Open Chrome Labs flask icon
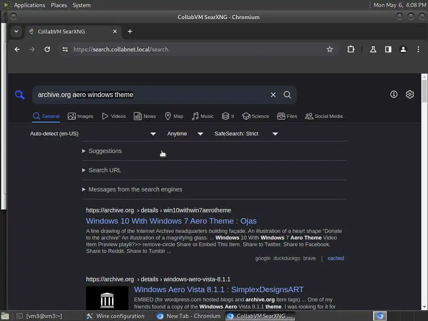This screenshot has width=428, height=321. [x=373, y=49]
